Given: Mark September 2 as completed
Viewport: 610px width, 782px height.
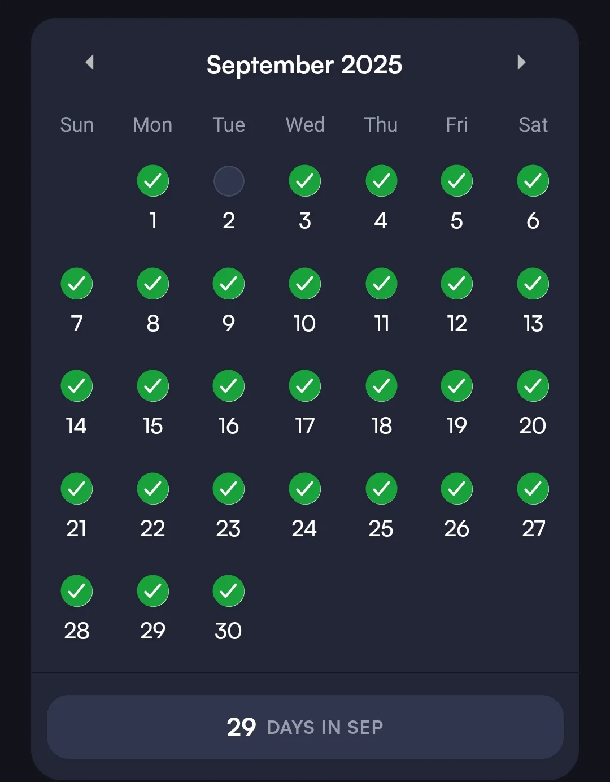Looking at the screenshot, I should click(229, 181).
